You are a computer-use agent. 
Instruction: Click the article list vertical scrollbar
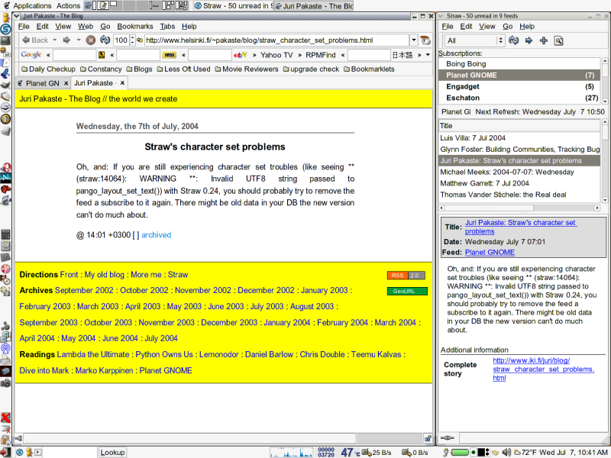[x=605, y=161]
